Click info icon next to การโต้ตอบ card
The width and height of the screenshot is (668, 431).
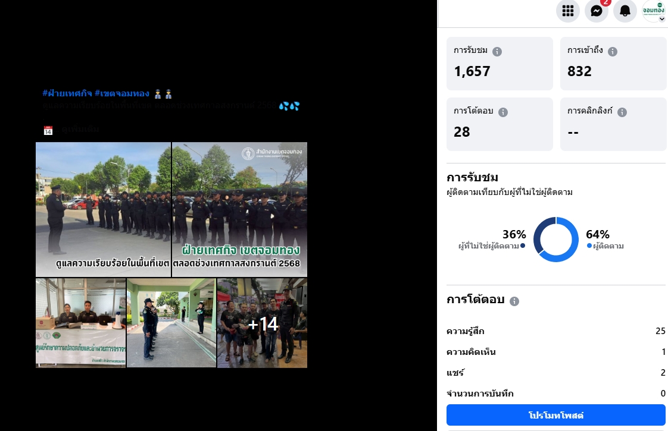(503, 112)
